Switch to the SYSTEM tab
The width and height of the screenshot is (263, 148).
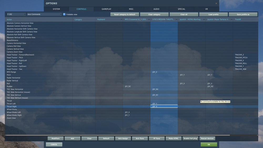point(56,9)
